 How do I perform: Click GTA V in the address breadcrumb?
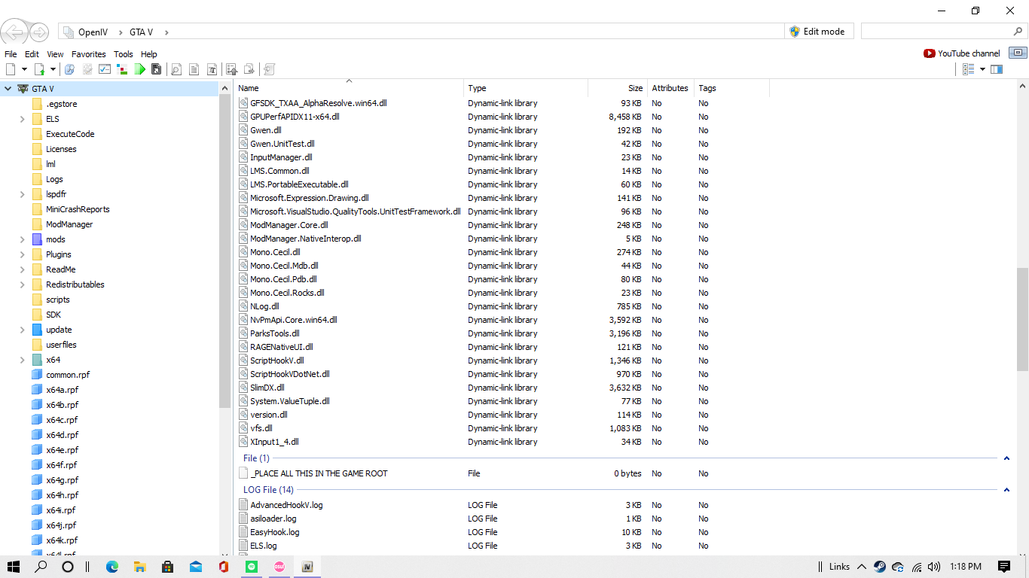pyautogui.click(x=141, y=32)
